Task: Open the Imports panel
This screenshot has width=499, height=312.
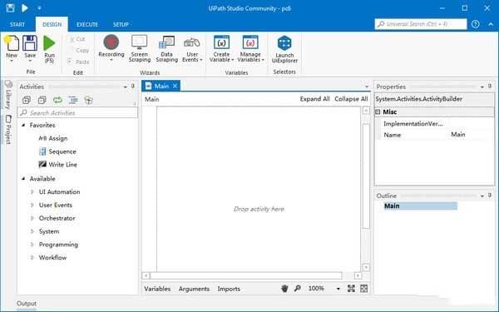Action: coord(229,289)
